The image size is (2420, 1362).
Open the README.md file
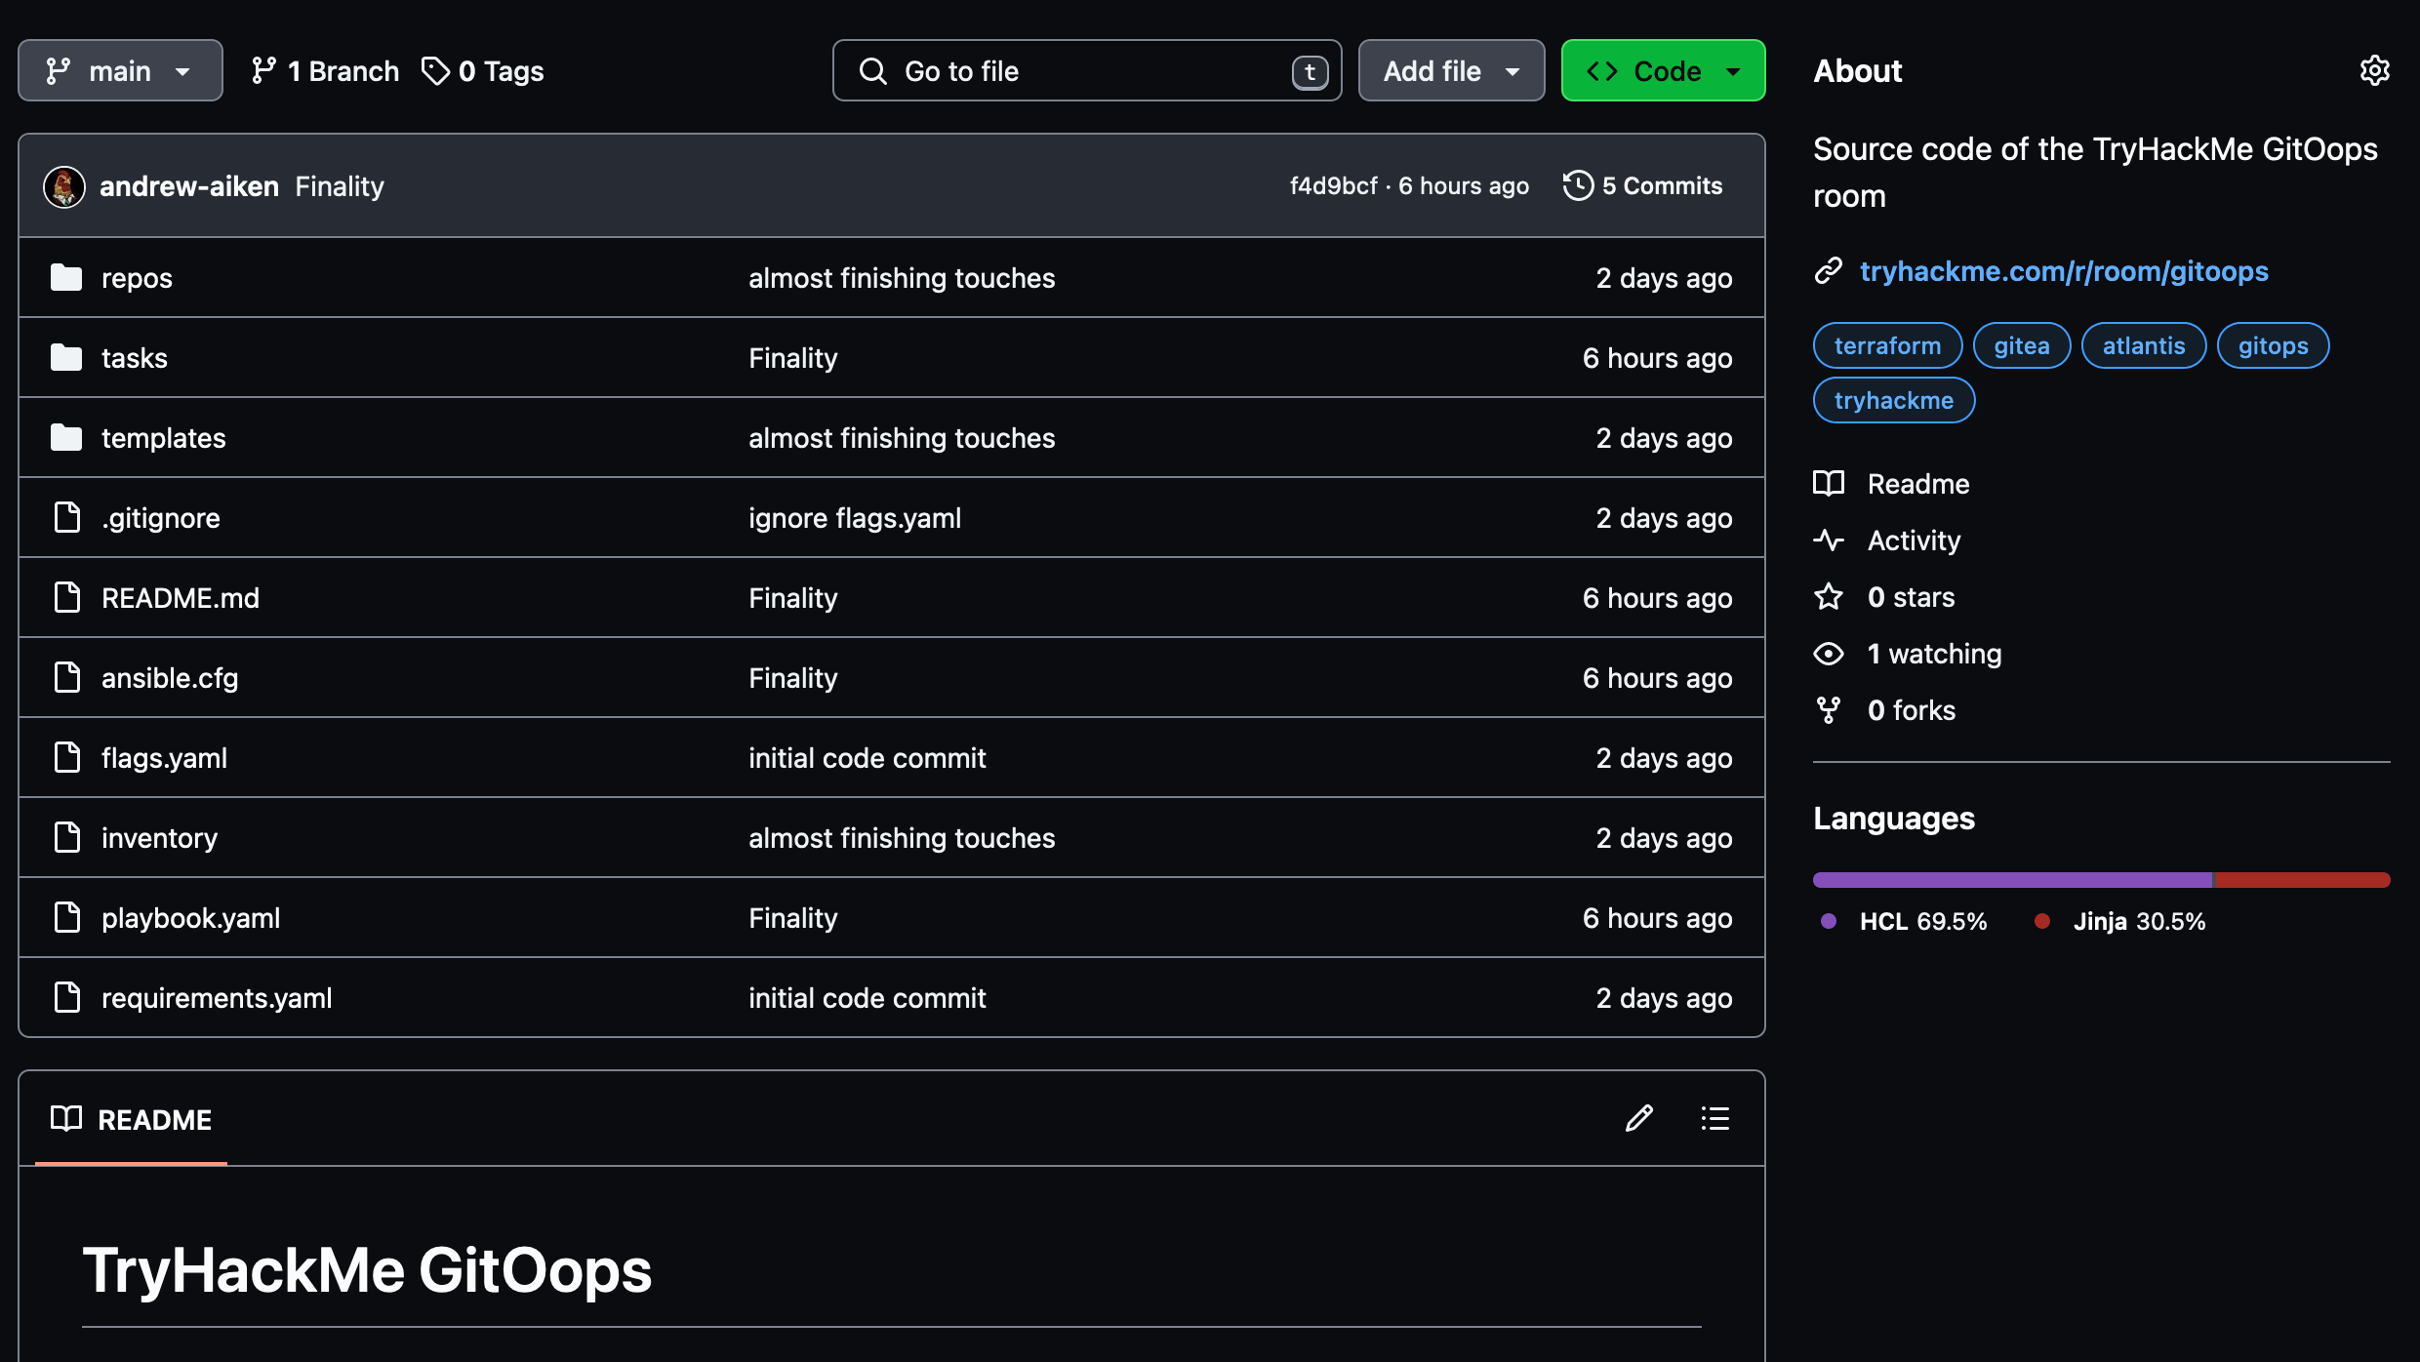pyautogui.click(x=181, y=598)
